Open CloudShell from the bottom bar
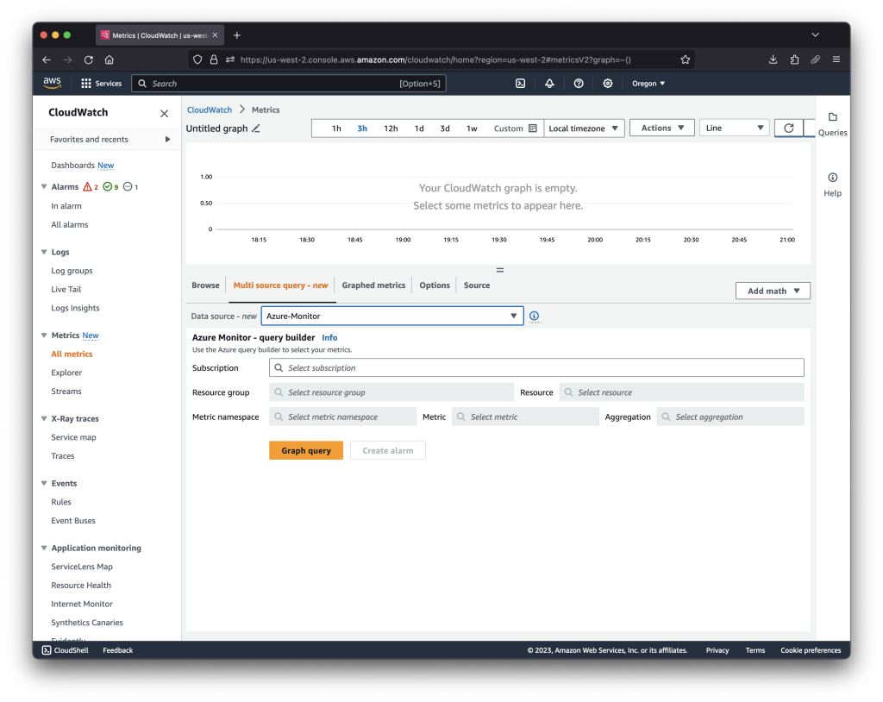The width and height of the screenshot is (883, 702). click(x=65, y=650)
